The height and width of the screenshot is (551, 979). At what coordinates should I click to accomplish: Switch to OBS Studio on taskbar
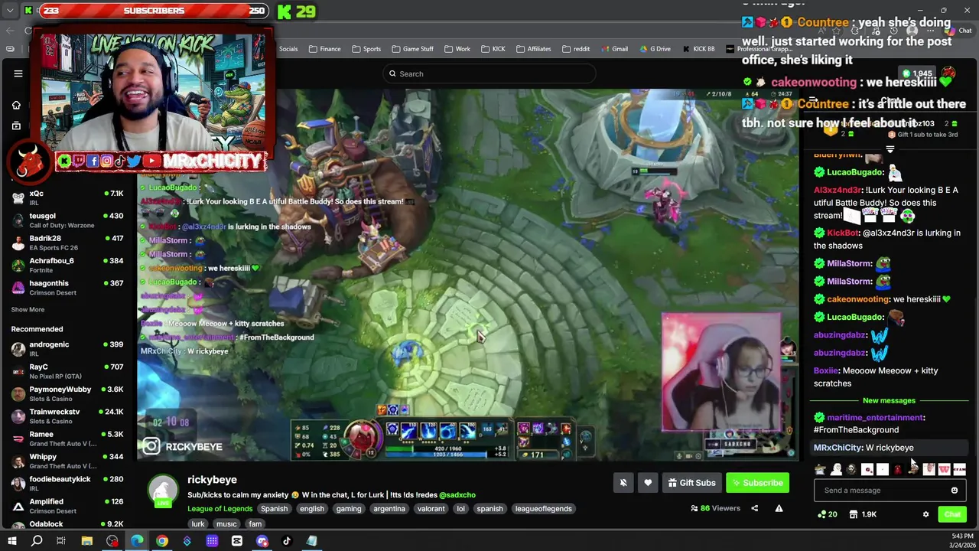coord(112,541)
